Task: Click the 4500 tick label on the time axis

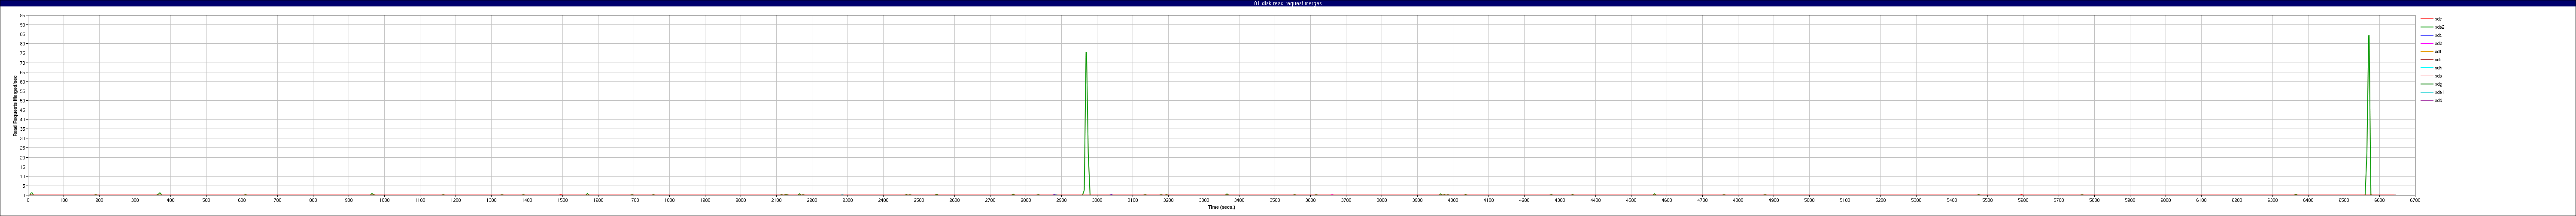Action: coord(1631,200)
